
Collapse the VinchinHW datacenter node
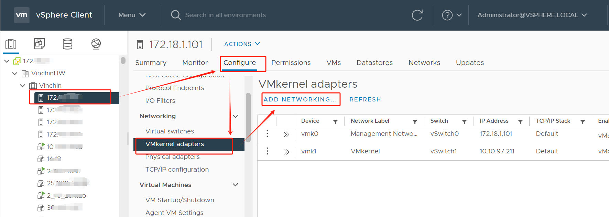[15, 73]
